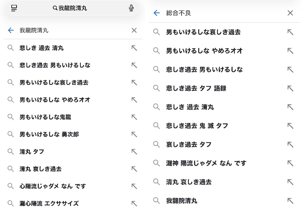302x215 pixels.
Task: Open the cast/library icon at top left
Action: tap(14, 8)
